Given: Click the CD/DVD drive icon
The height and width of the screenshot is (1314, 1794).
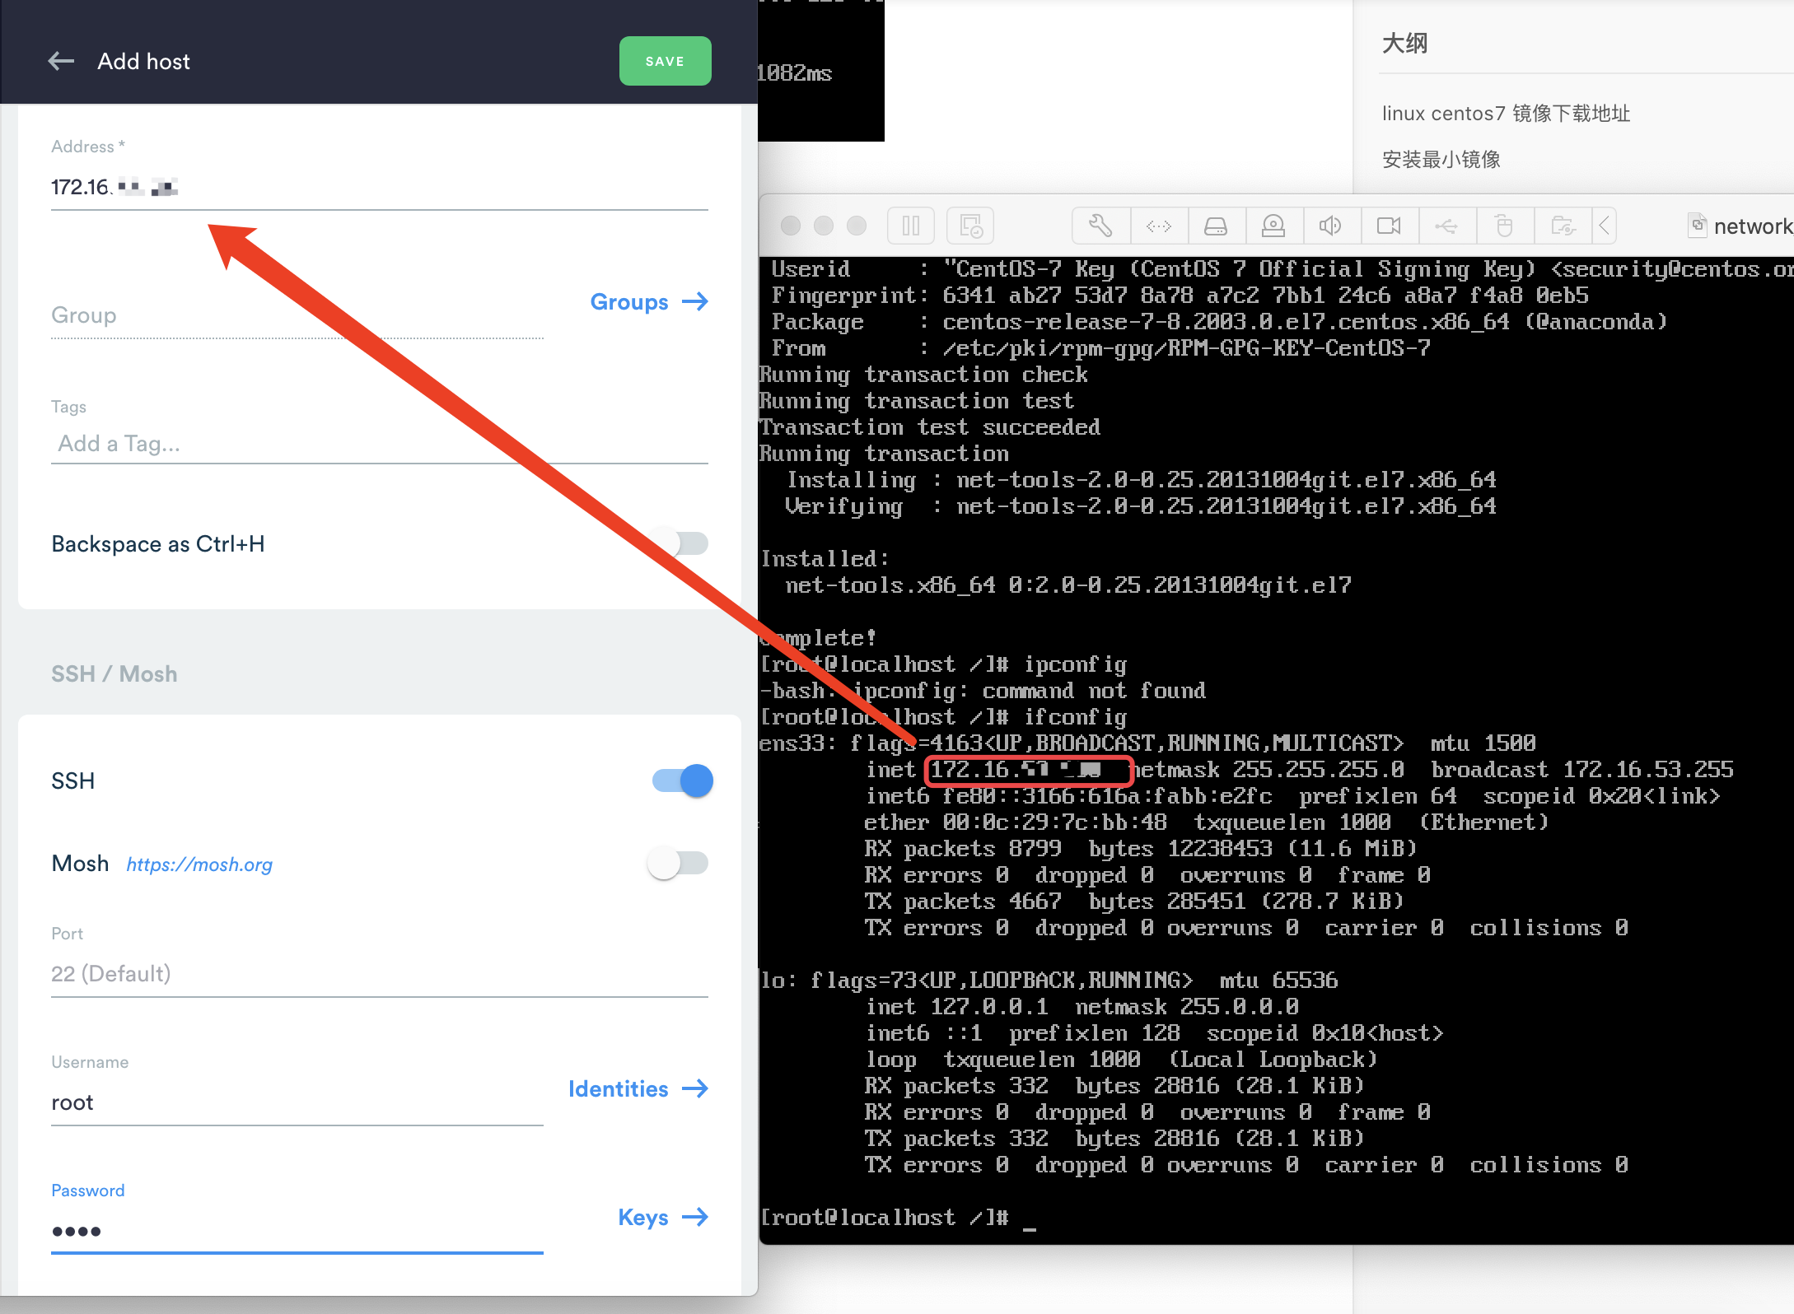Looking at the screenshot, I should tap(1273, 226).
